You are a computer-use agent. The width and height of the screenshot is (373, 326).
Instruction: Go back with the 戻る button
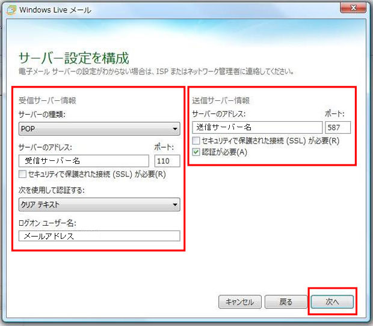286,302
